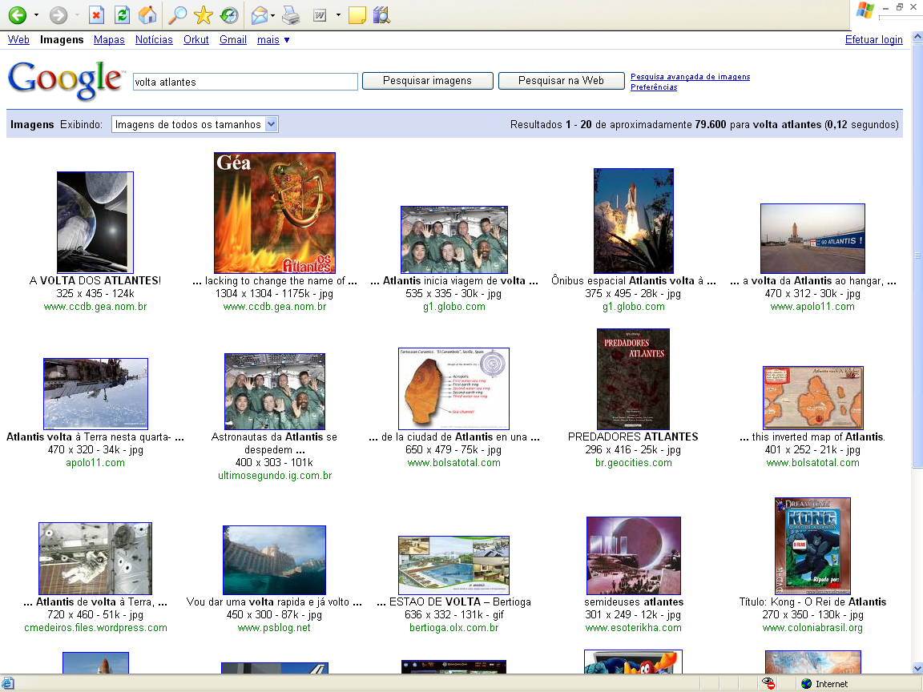Screen dimensions: 923x692
Task: Open 'Pesquisa avançada de imagens' link
Action: click(x=690, y=77)
